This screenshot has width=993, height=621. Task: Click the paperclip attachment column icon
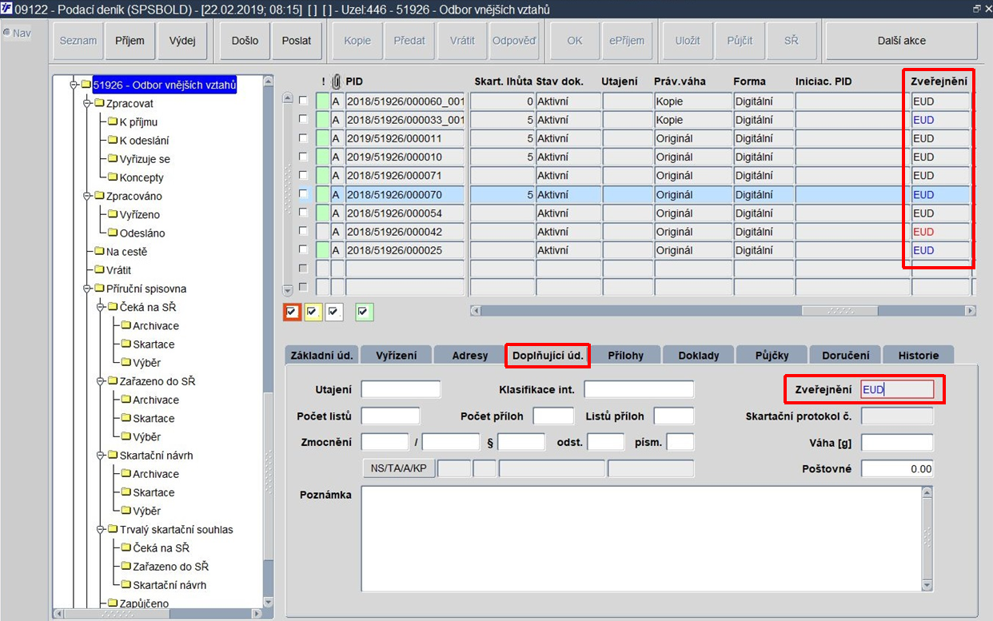click(x=337, y=81)
